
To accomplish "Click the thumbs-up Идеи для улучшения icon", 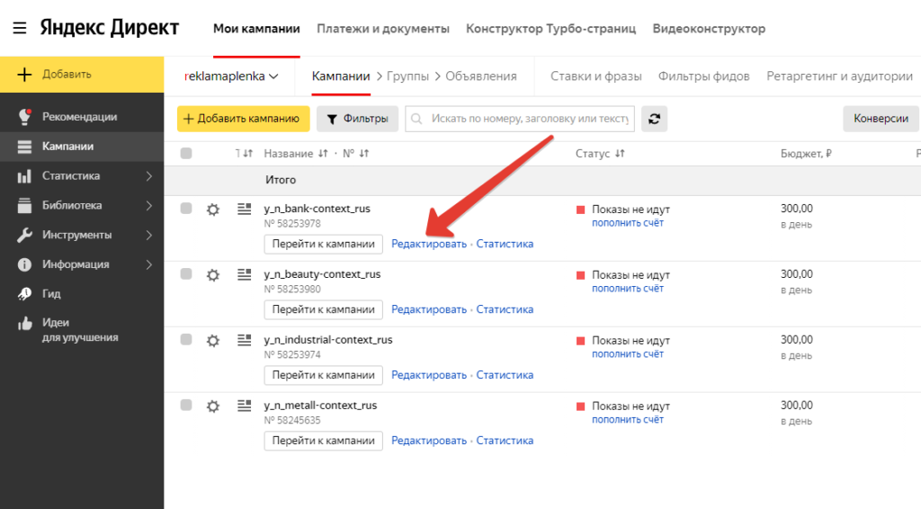I will coord(24,324).
